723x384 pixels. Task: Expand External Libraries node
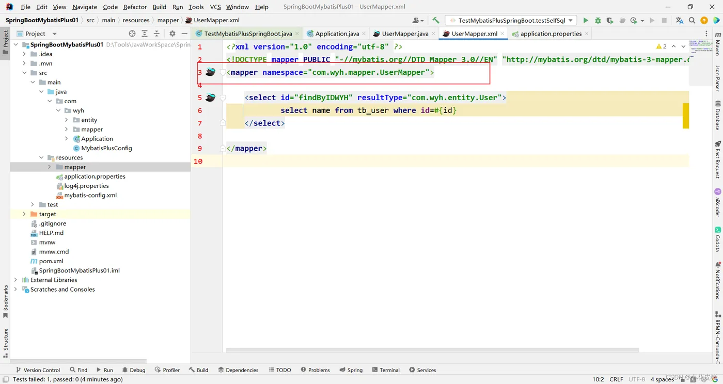pyautogui.click(x=15, y=280)
